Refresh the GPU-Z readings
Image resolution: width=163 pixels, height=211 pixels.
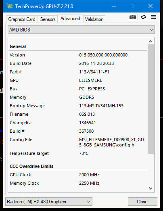tap(143, 17)
